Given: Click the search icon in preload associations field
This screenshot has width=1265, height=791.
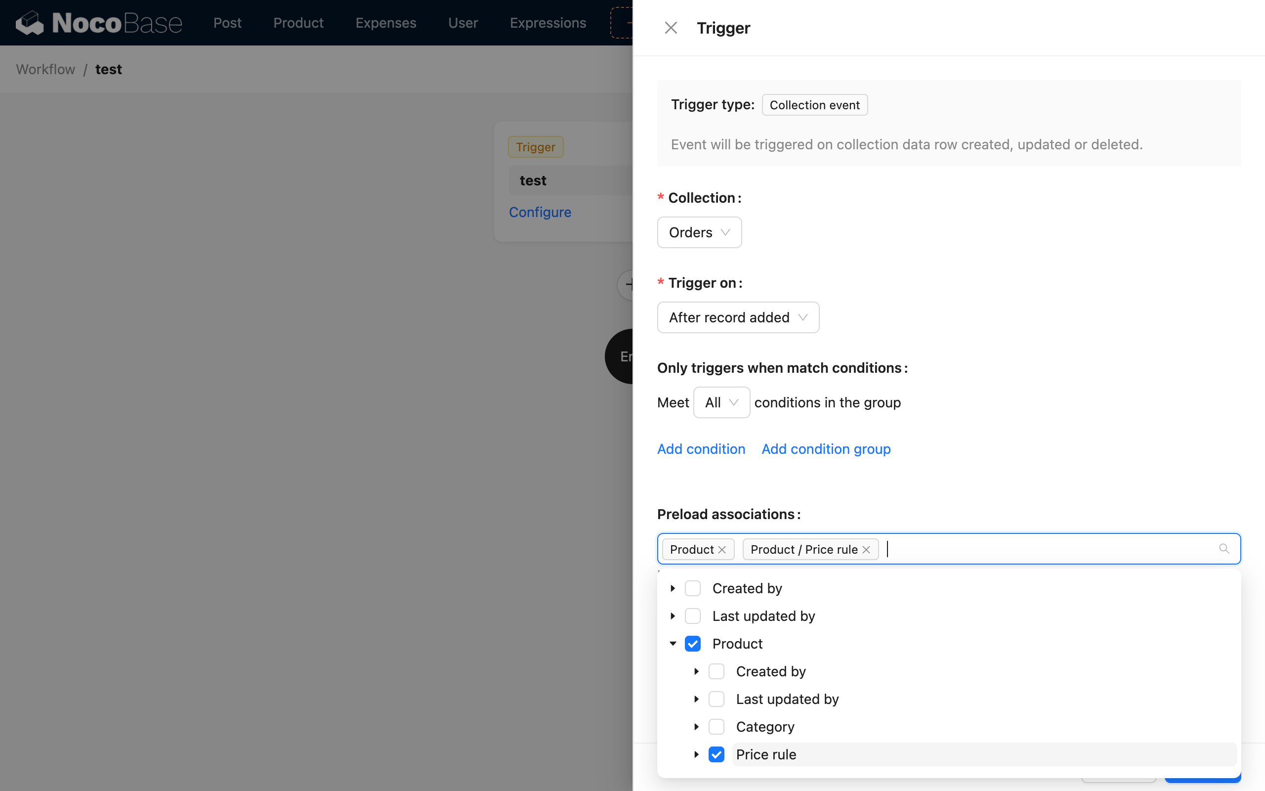Looking at the screenshot, I should (x=1225, y=548).
